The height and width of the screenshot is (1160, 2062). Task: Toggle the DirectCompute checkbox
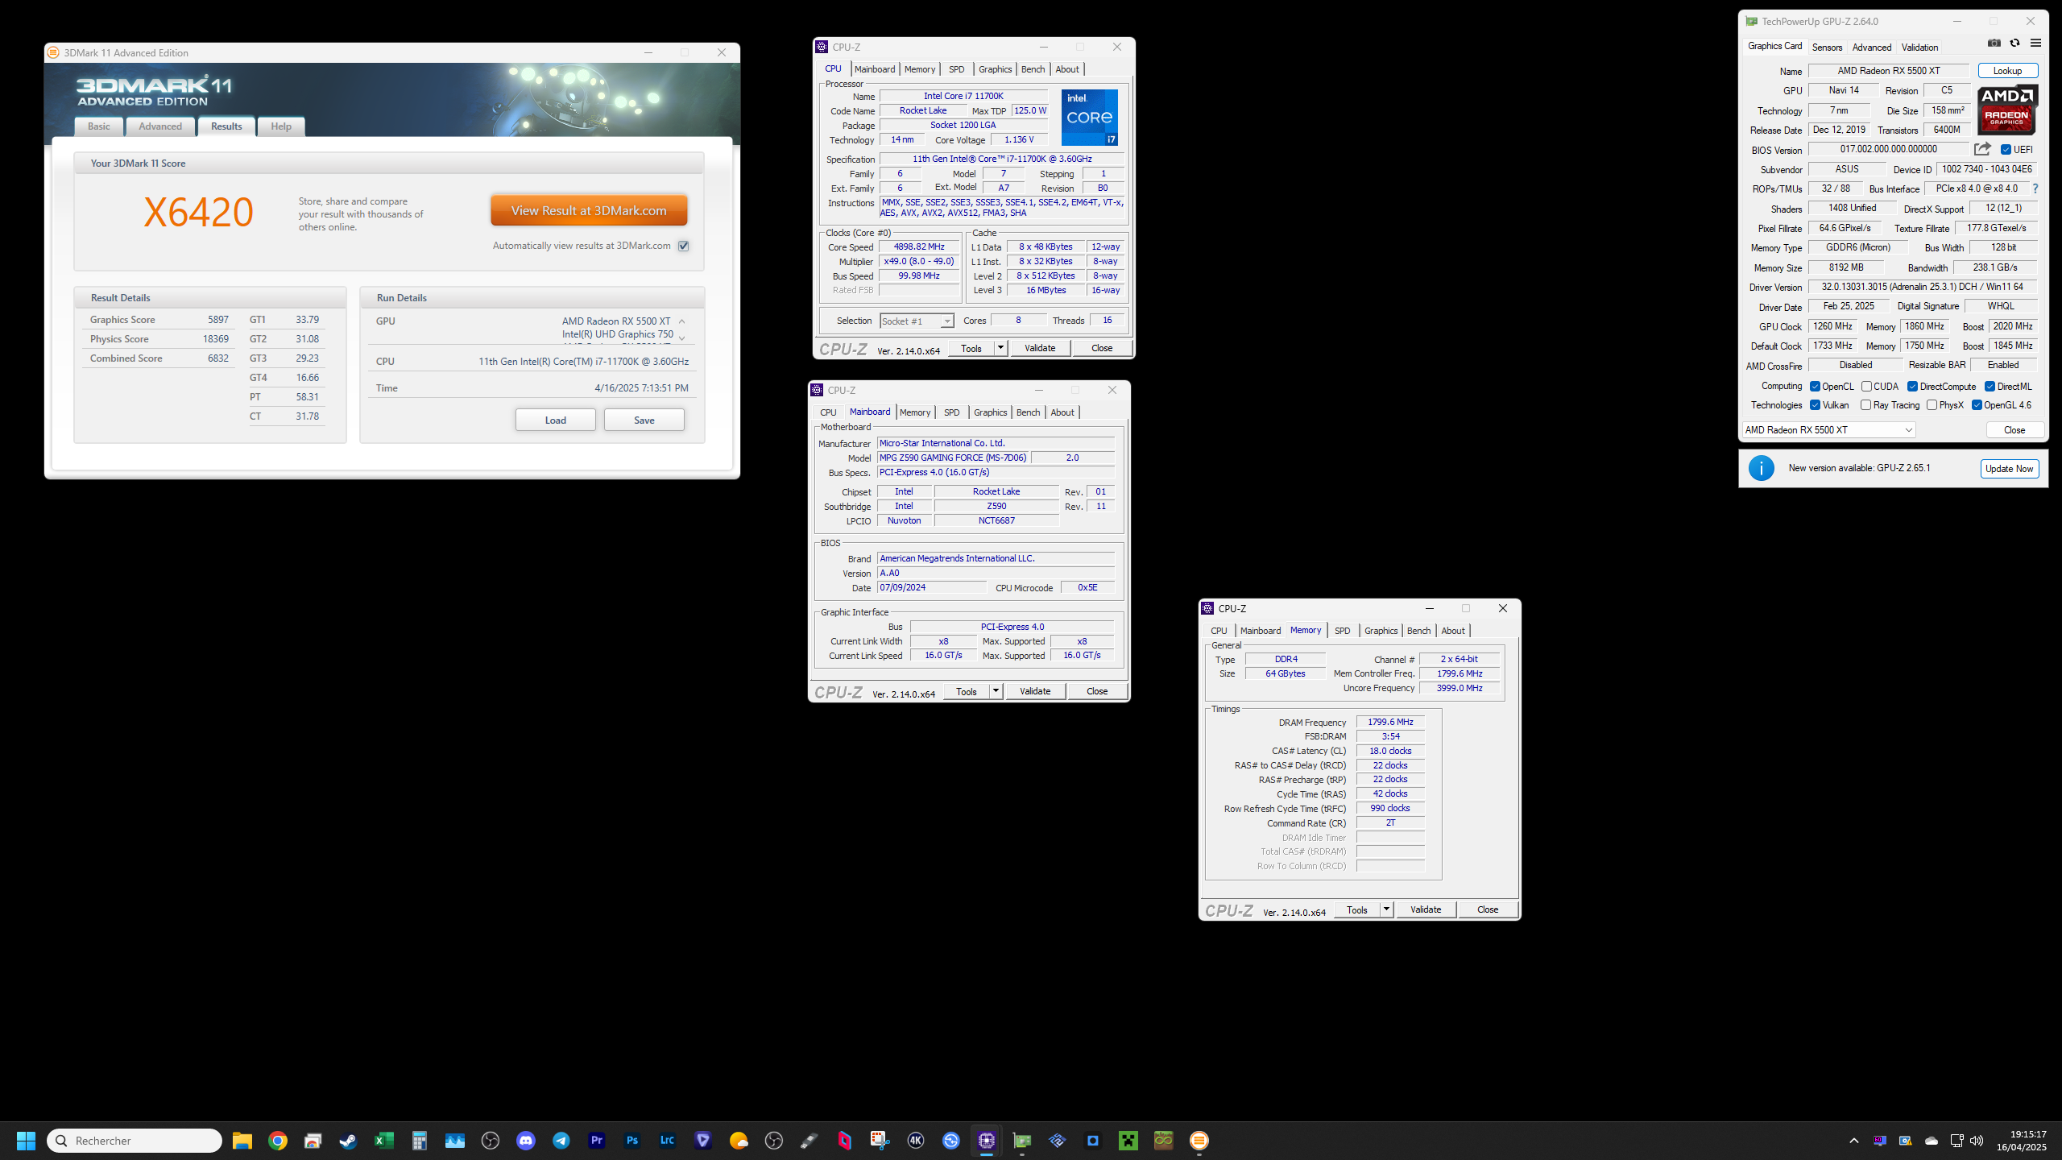(x=1912, y=387)
